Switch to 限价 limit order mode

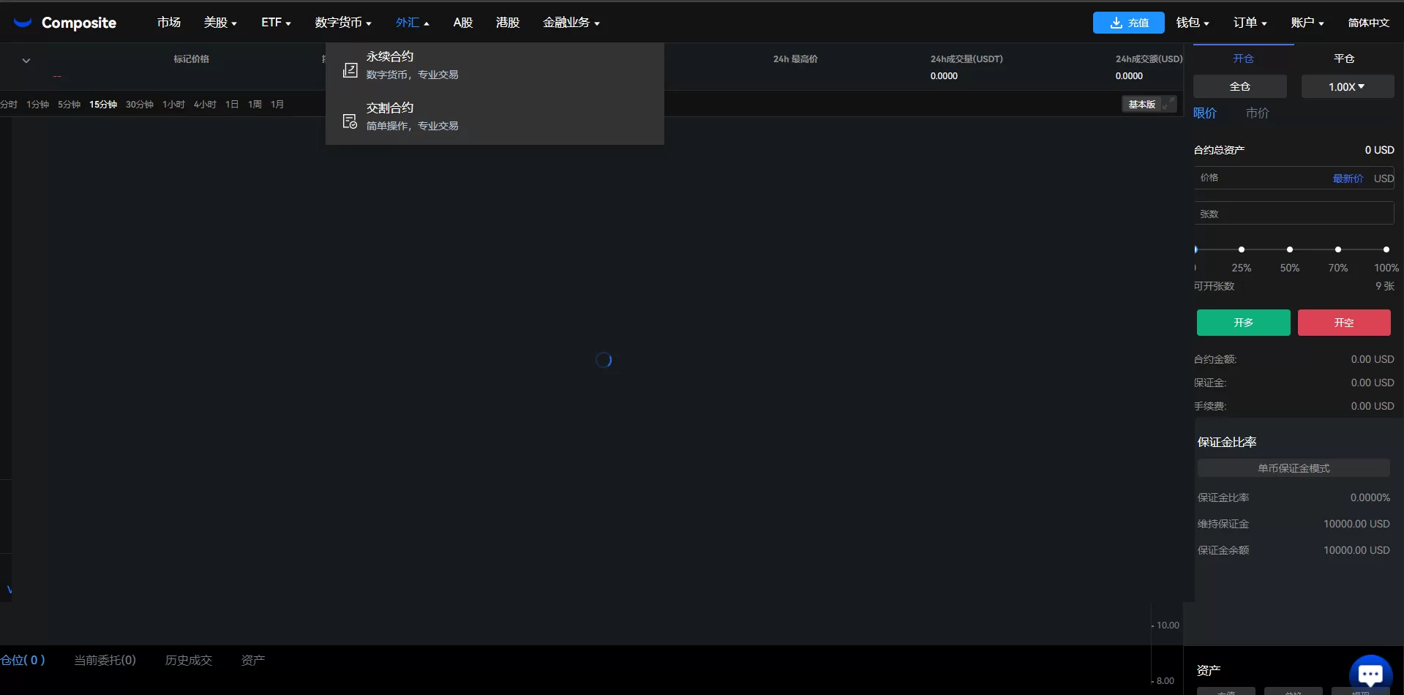pyautogui.click(x=1205, y=113)
